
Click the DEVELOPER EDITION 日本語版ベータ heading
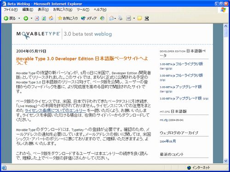pyautogui.click(x=183, y=53)
